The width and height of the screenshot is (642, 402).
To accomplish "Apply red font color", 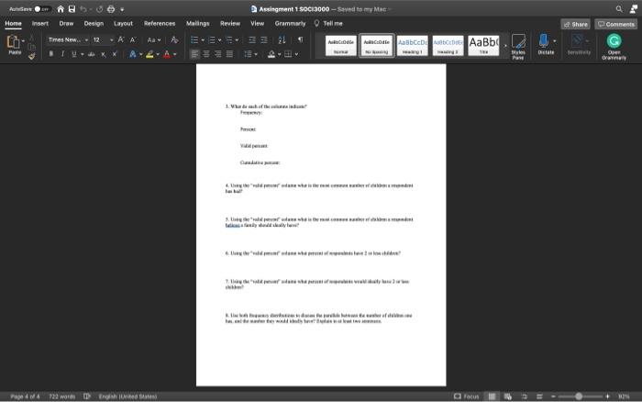I will 167,54.
